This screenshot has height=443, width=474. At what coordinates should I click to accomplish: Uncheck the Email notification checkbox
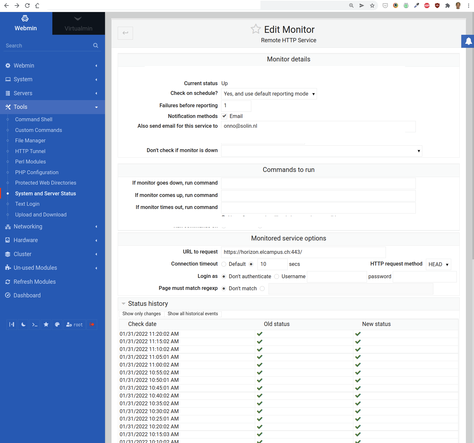coord(224,116)
